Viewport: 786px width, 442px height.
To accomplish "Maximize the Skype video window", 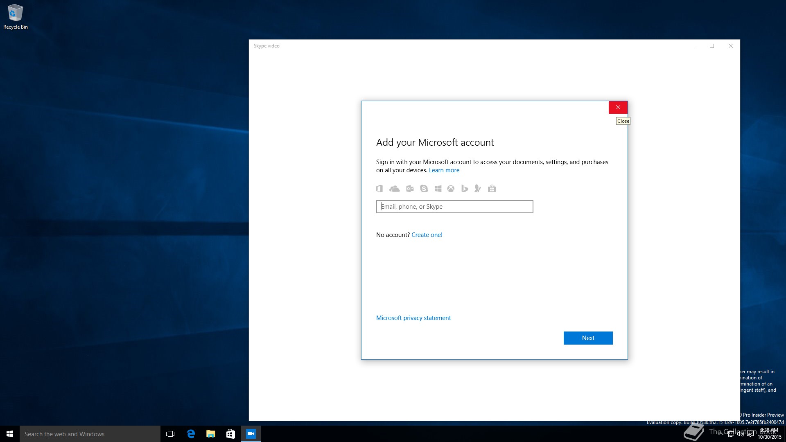I will point(712,46).
